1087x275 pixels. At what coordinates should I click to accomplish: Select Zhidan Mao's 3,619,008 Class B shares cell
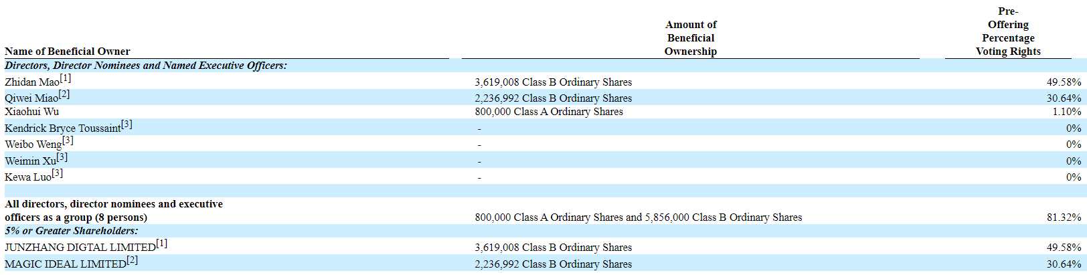553,82
